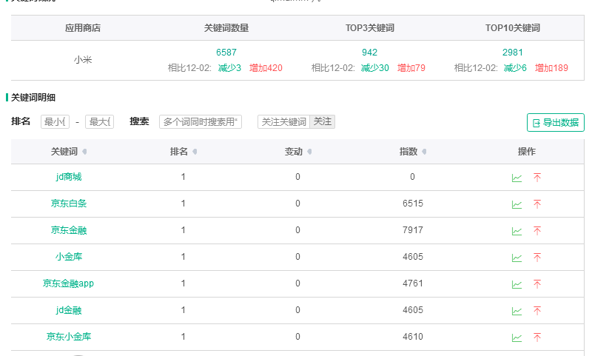
Task: Click 增加420 under keyword count
Action: click(x=266, y=68)
